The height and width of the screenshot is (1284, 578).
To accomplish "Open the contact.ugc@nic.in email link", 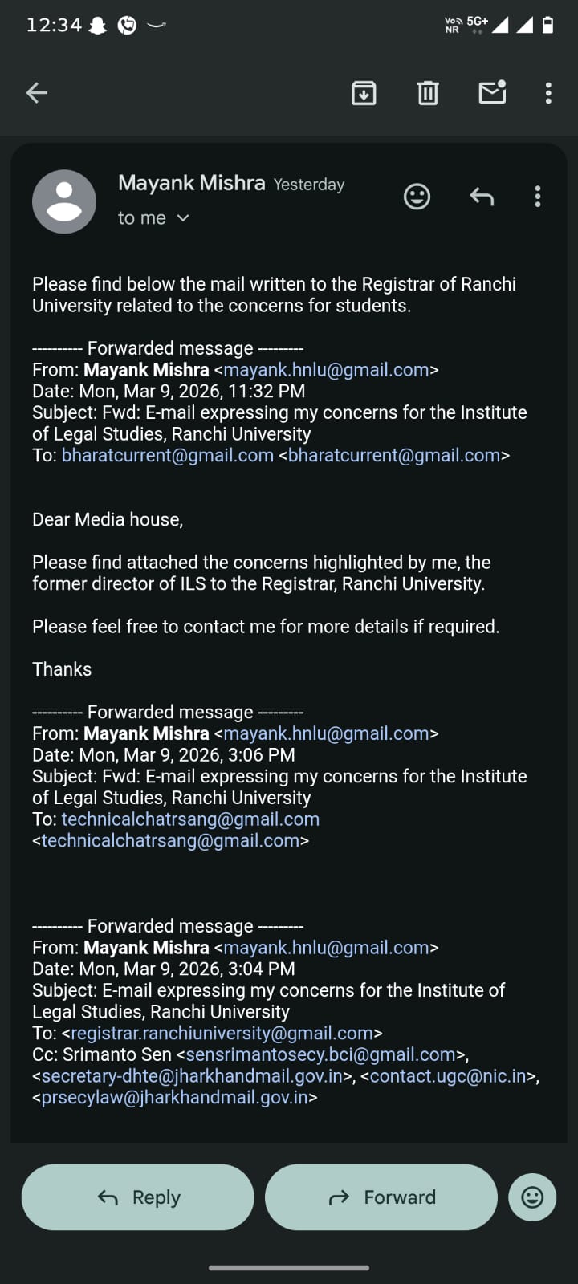I will (448, 1076).
